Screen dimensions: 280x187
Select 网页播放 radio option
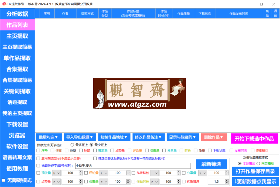coord(258,164)
